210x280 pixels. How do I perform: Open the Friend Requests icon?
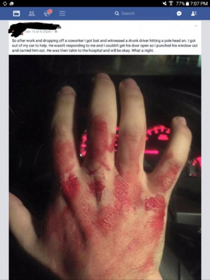click(x=32, y=14)
